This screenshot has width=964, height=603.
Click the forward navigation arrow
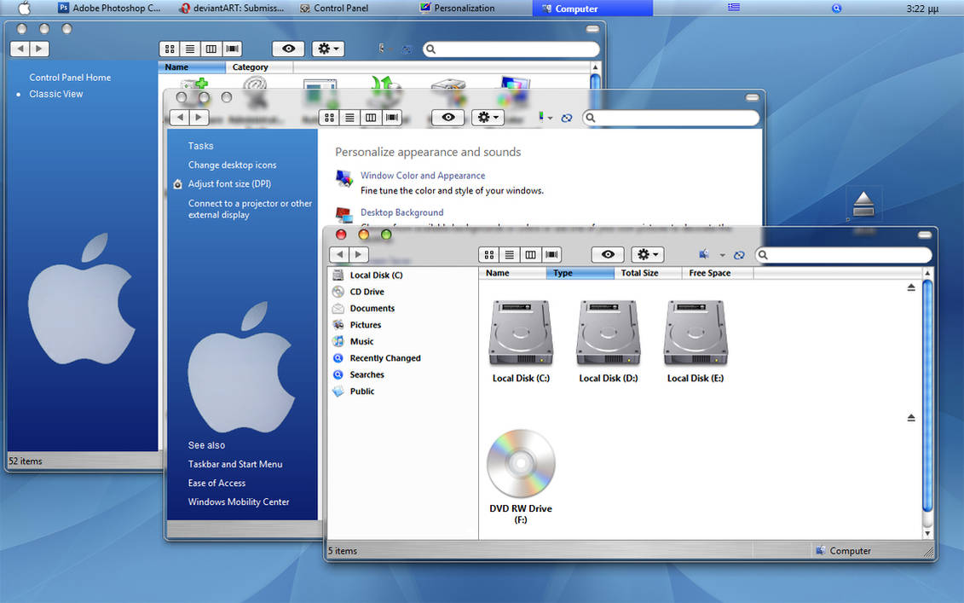[357, 254]
